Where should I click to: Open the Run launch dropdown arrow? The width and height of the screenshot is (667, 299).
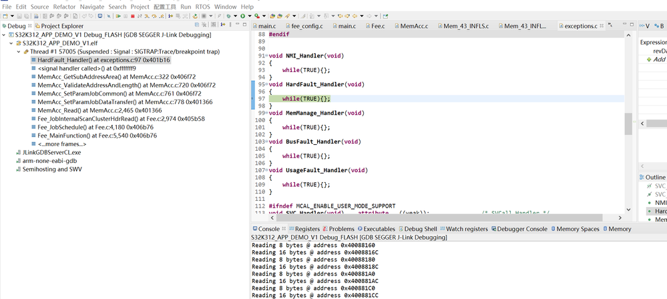click(250, 16)
